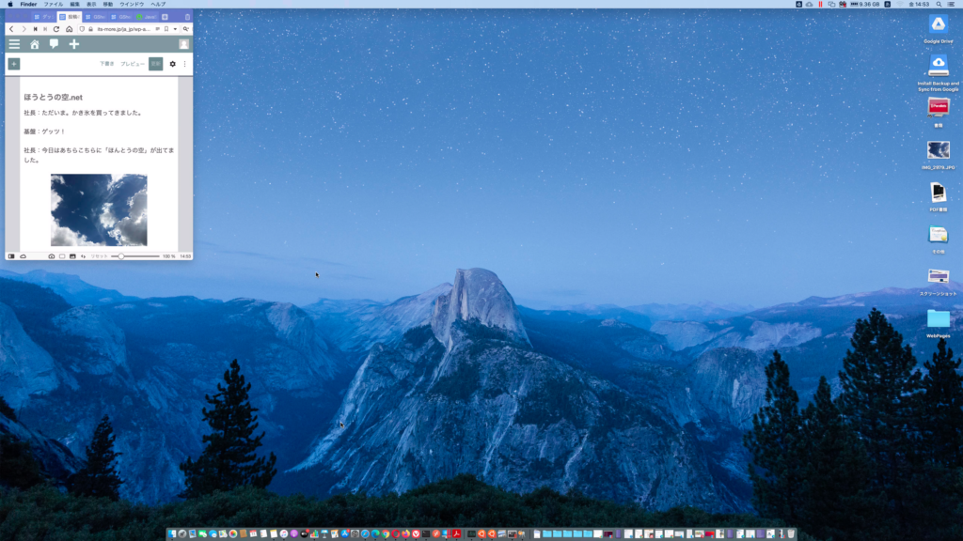The height and width of the screenshot is (541, 963).
Task: Reload the page with browser refresh icon
Action: (x=56, y=29)
